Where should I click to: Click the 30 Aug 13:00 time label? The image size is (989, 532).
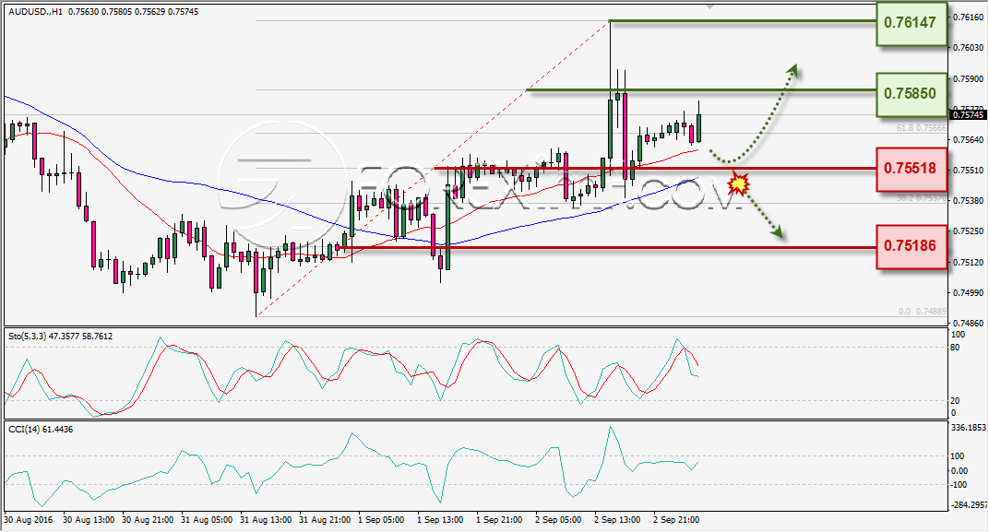[x=89, y=520]
